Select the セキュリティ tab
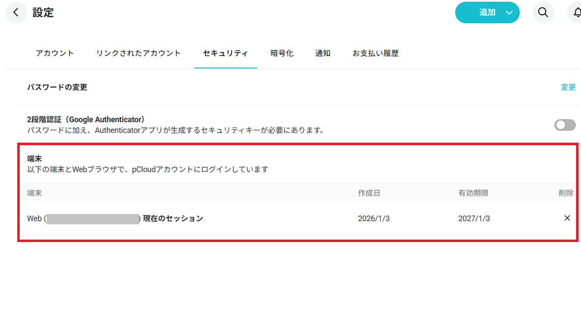Viewport: 581px width, 336px height. pos(226,53)
